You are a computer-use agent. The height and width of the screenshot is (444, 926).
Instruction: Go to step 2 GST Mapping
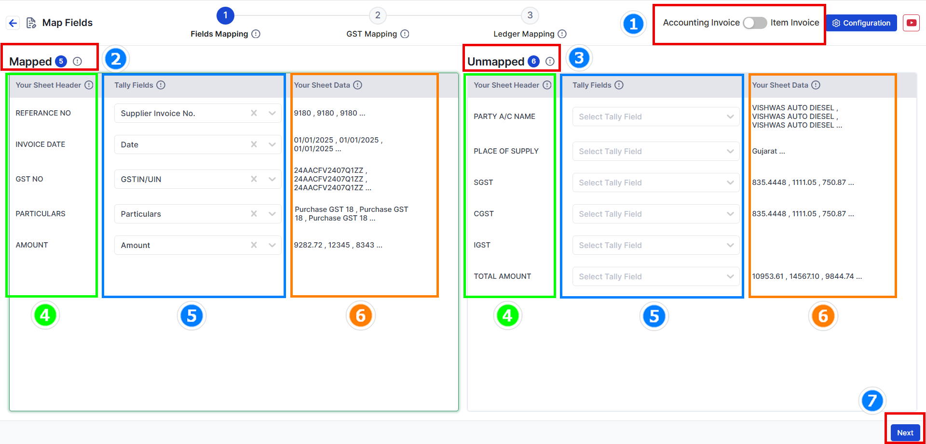tap(378, 15)
